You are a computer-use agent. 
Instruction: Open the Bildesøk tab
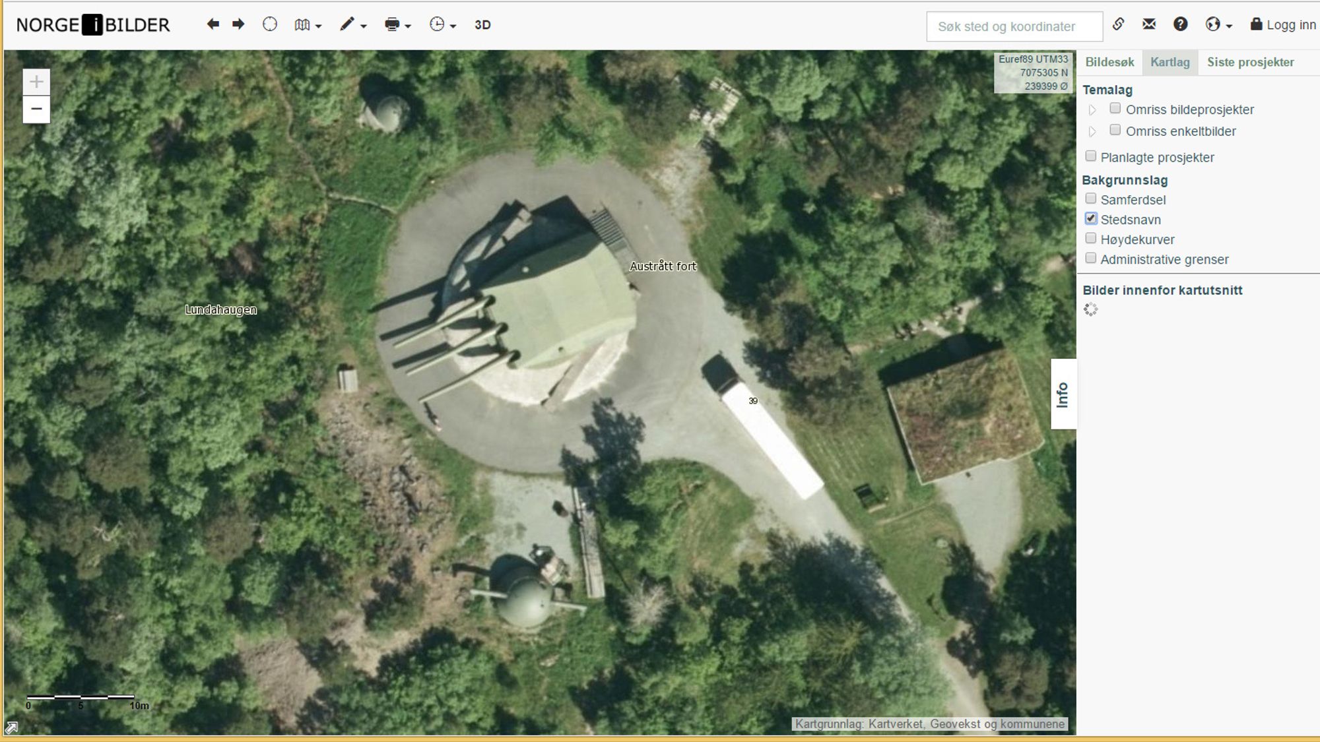(x=1109, y=62)
